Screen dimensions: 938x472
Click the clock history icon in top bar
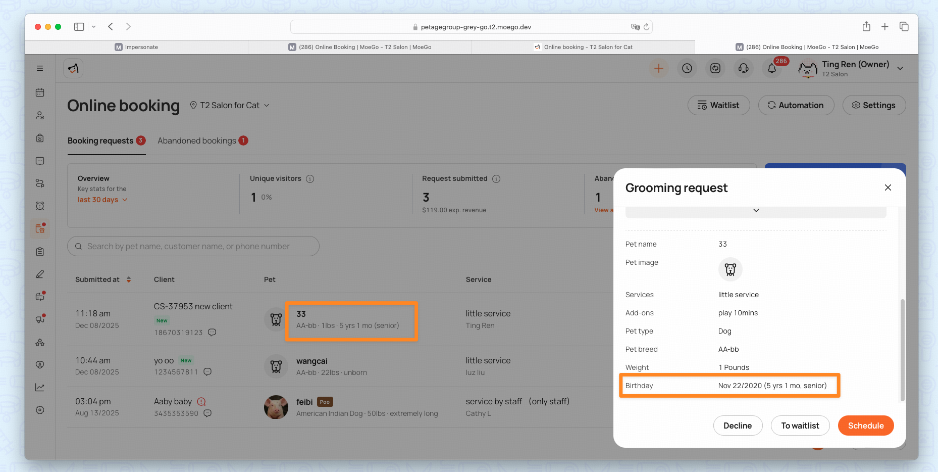point(687,68)
